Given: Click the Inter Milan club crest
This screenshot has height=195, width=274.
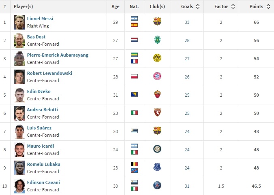Looking at the screenshot, I should [157, 149].
